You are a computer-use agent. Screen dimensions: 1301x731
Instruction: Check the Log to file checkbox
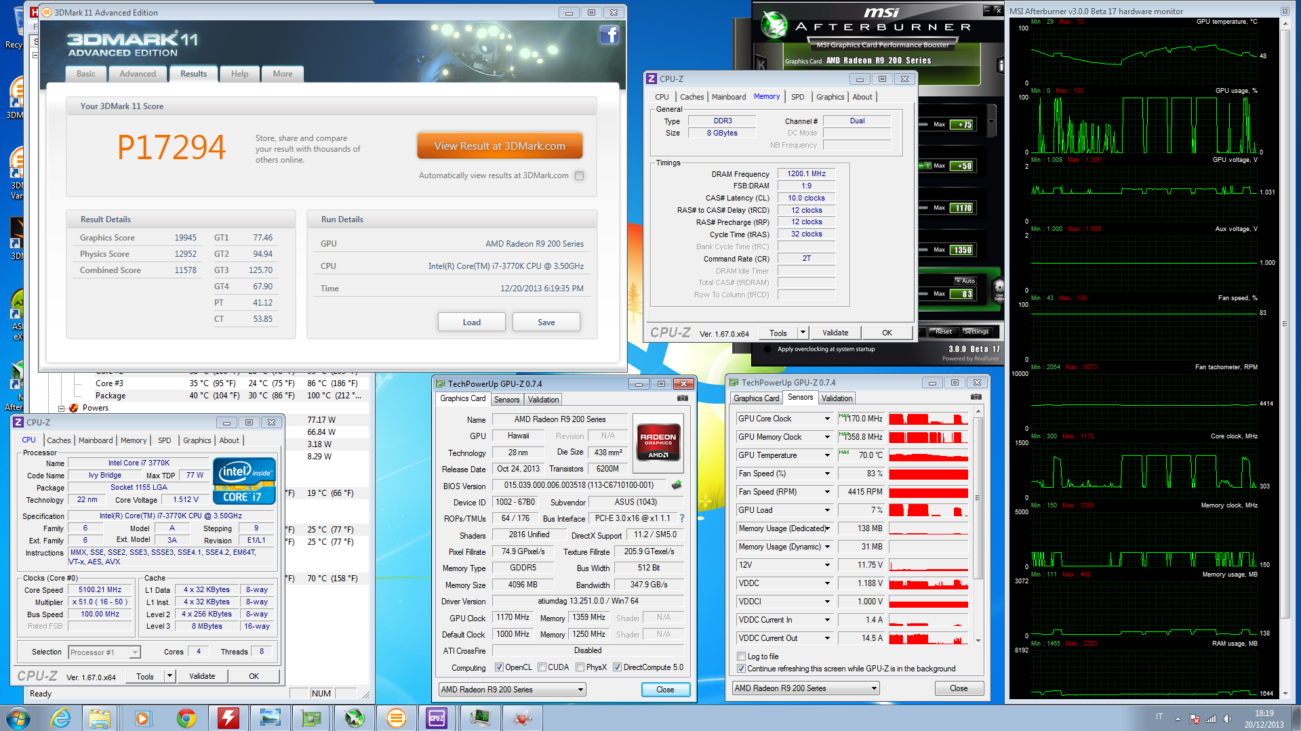click(x=741, y=656)
